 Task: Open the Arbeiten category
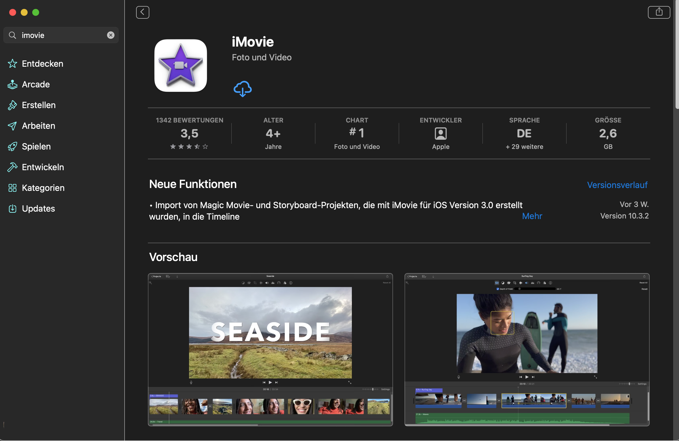click(38, 126)
